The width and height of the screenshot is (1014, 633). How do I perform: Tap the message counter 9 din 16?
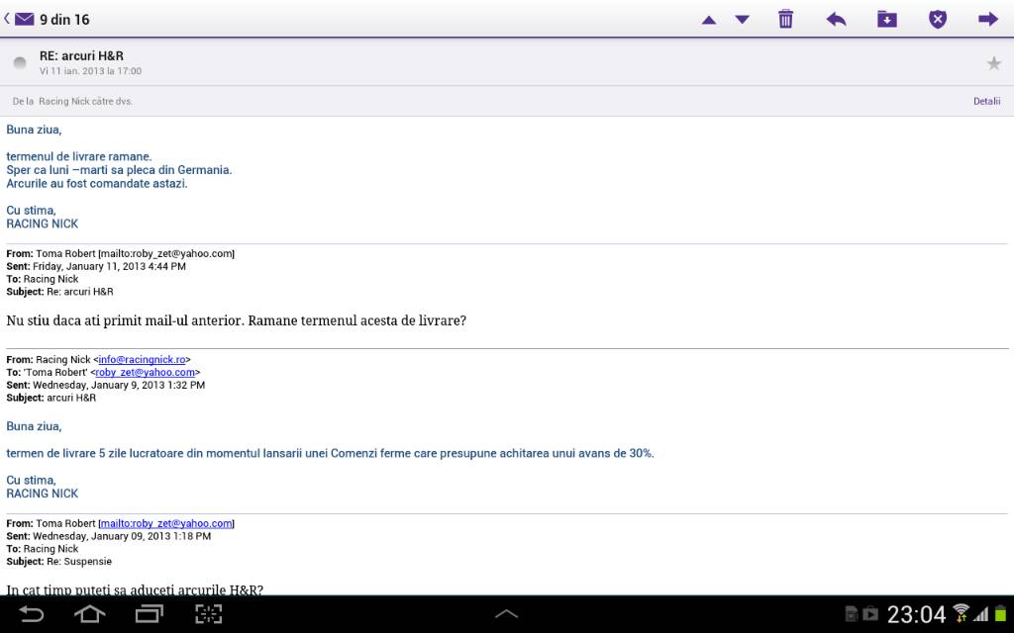(x=64, y=20)
